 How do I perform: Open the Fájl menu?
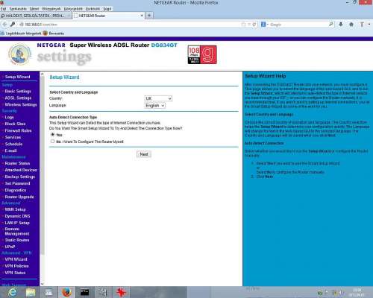coord(3,9)
